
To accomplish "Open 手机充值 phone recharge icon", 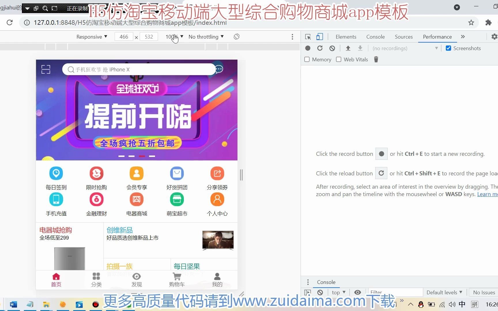I will coord(56,199).
